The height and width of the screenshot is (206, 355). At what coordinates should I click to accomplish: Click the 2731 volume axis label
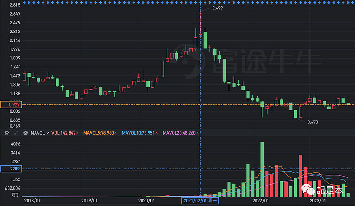coord(16,162)
